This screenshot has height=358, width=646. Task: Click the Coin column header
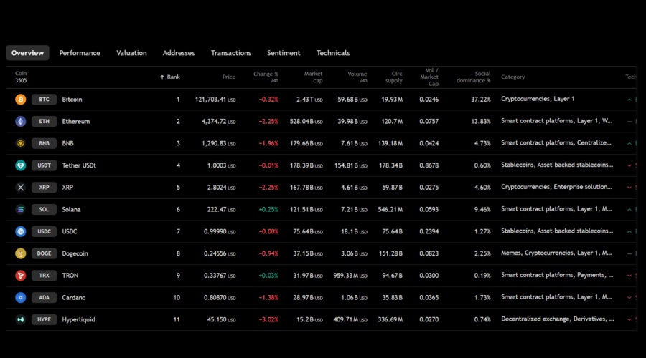21,77
